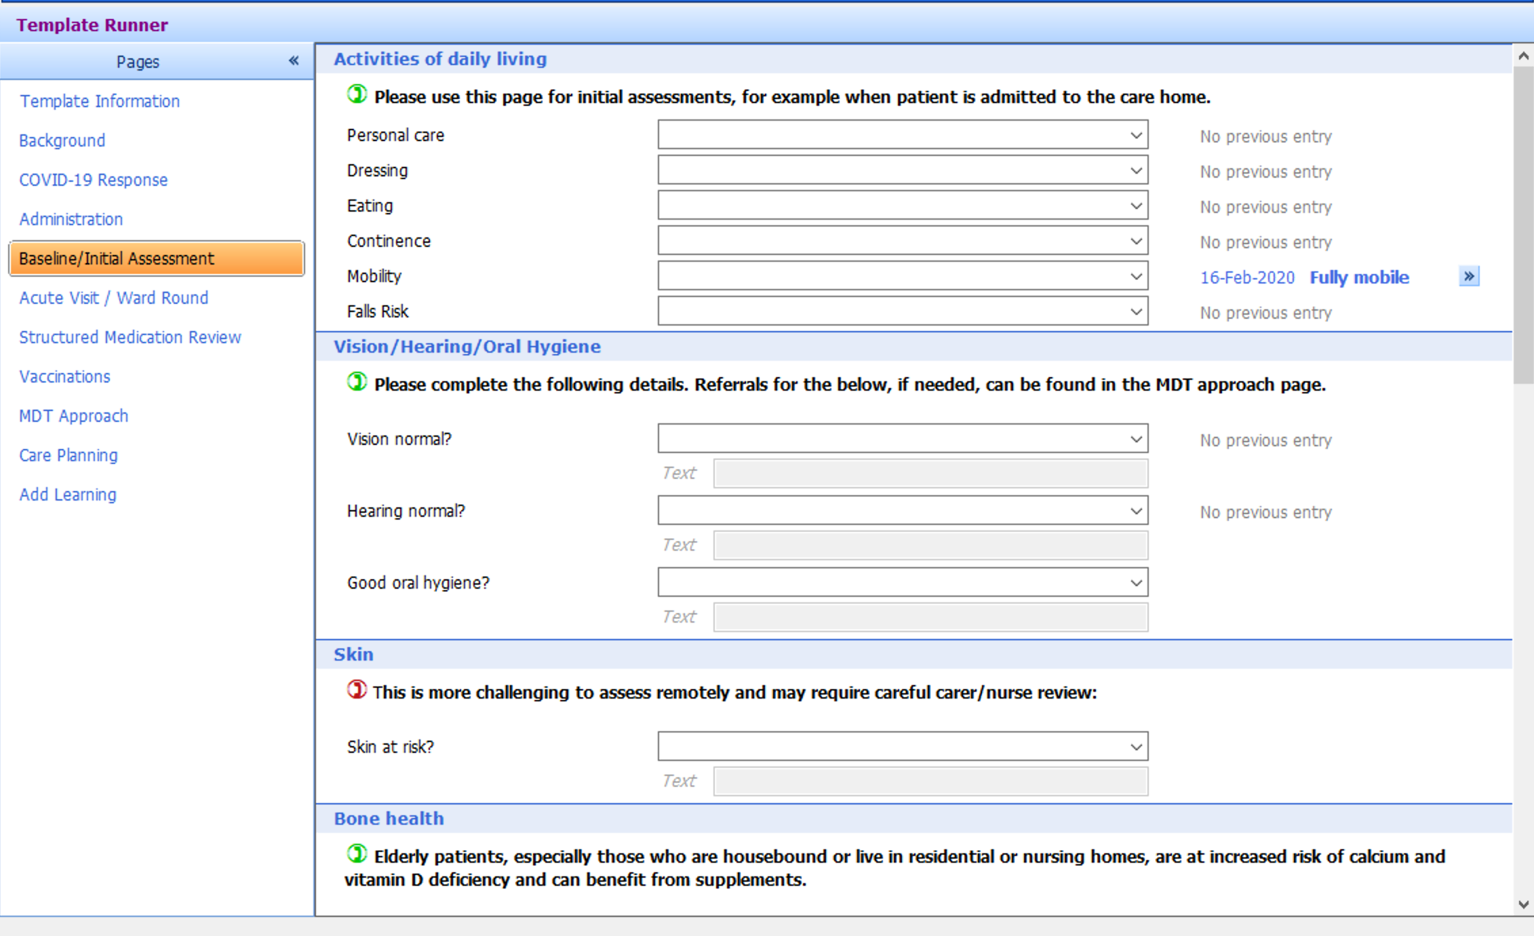The width and height of the screenshot is (1534, 936).
Task: Click the Mobility dropdown arrow icon
Action: point(1137,275)
